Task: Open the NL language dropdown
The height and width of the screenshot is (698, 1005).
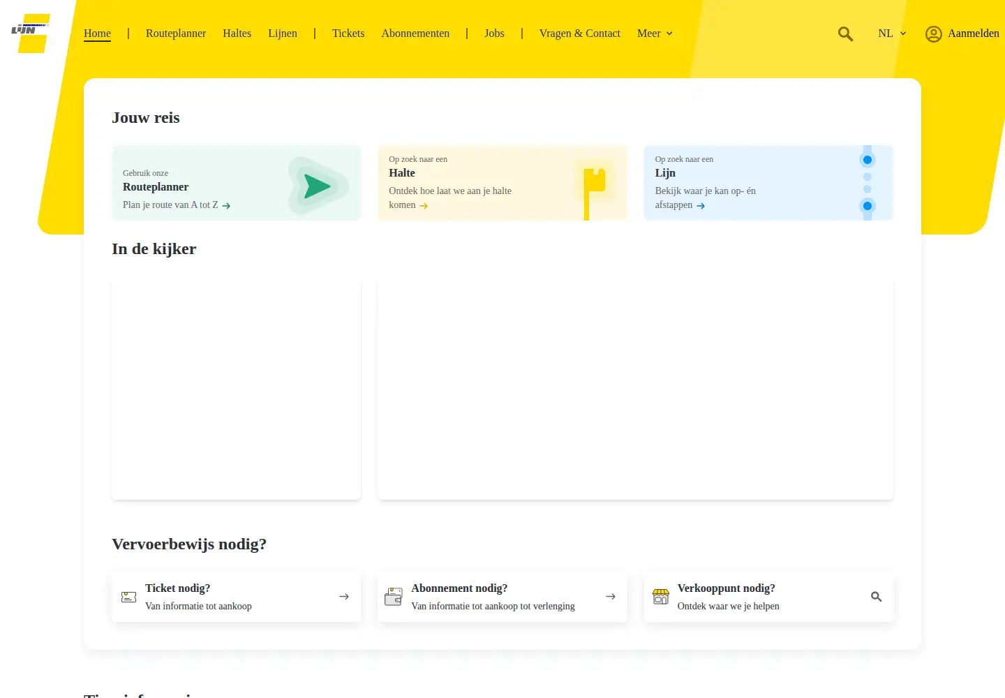Action: pyautogui.click(x=892, y=34)
